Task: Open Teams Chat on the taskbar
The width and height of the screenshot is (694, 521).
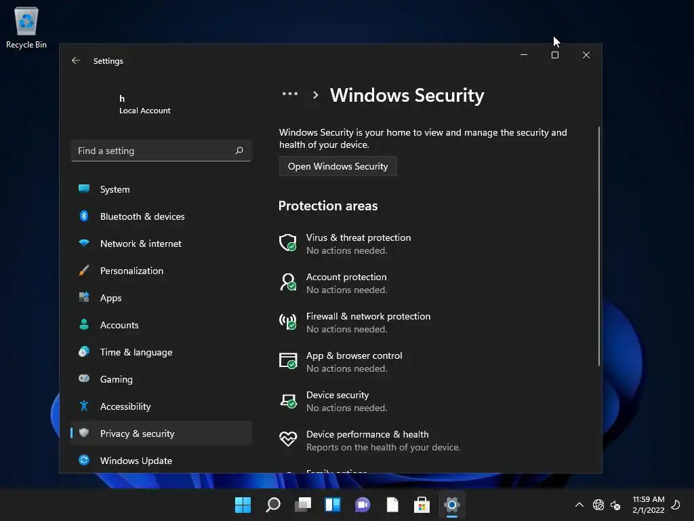Action: tap(362, 505)
